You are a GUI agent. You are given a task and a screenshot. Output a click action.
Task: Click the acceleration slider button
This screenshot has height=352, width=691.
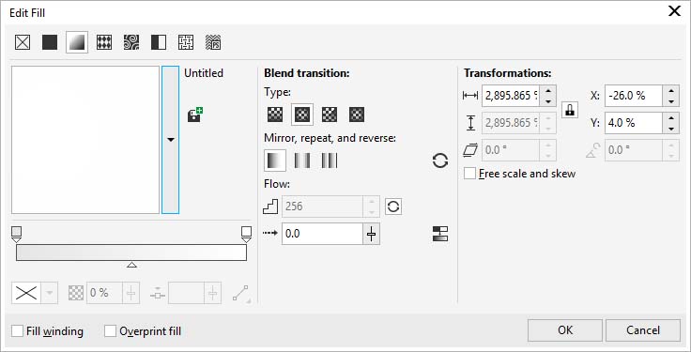pyautogui.click(x=371, y=234)
